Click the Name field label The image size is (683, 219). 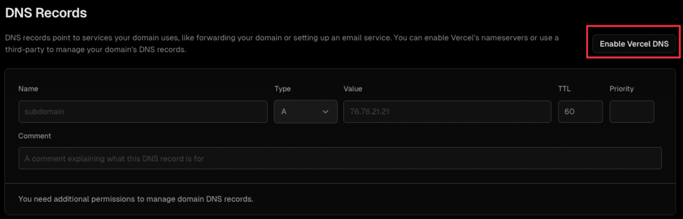pyautogui.click(x=28, y=89)
